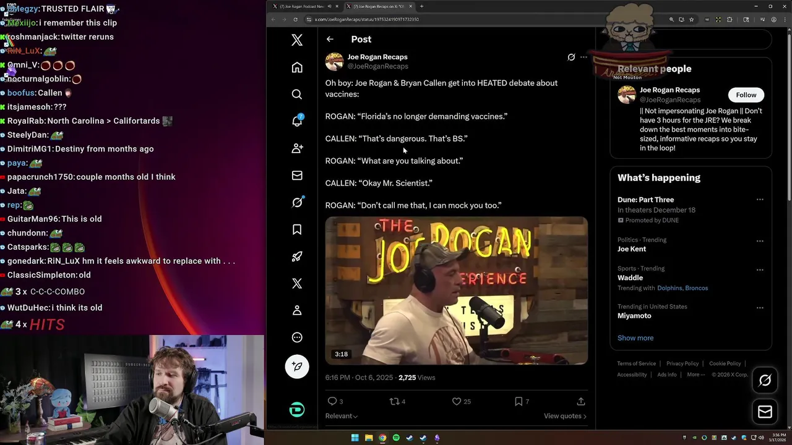Click the white compose post button

(297, 367)
